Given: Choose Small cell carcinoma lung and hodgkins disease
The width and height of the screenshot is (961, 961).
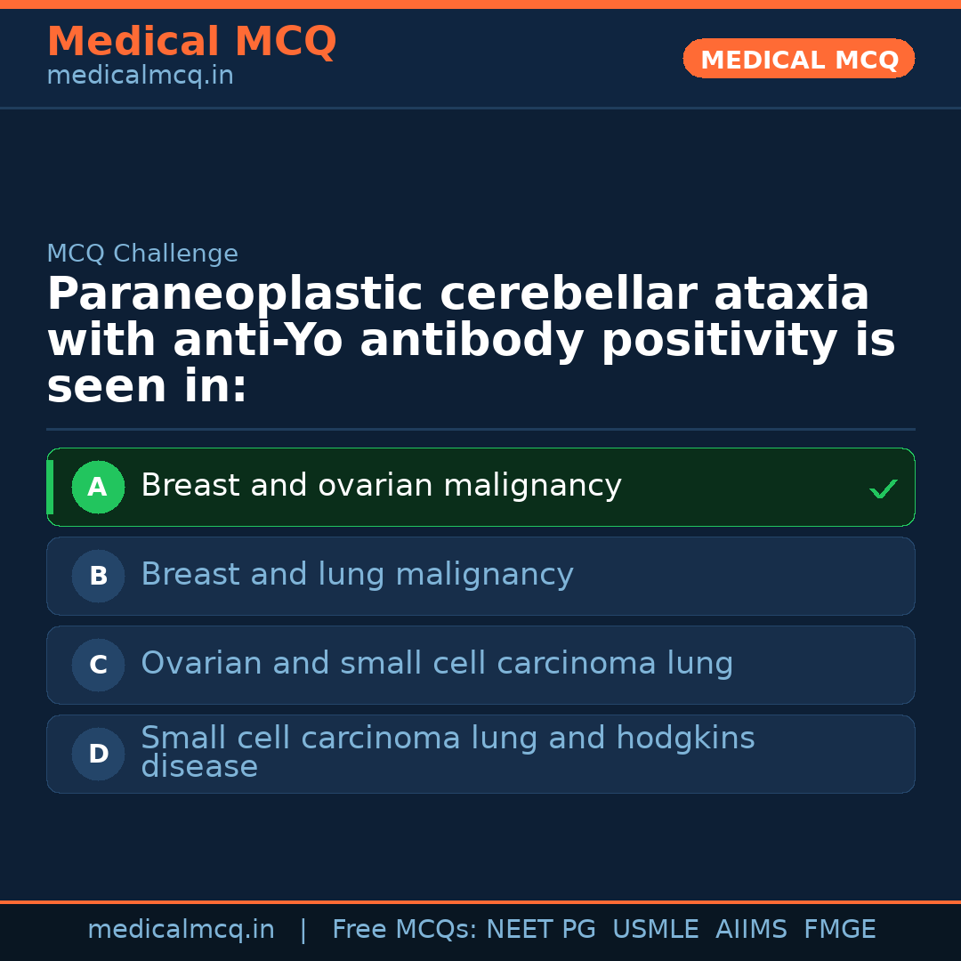Looking at the screenshot, I should point(448,752).
